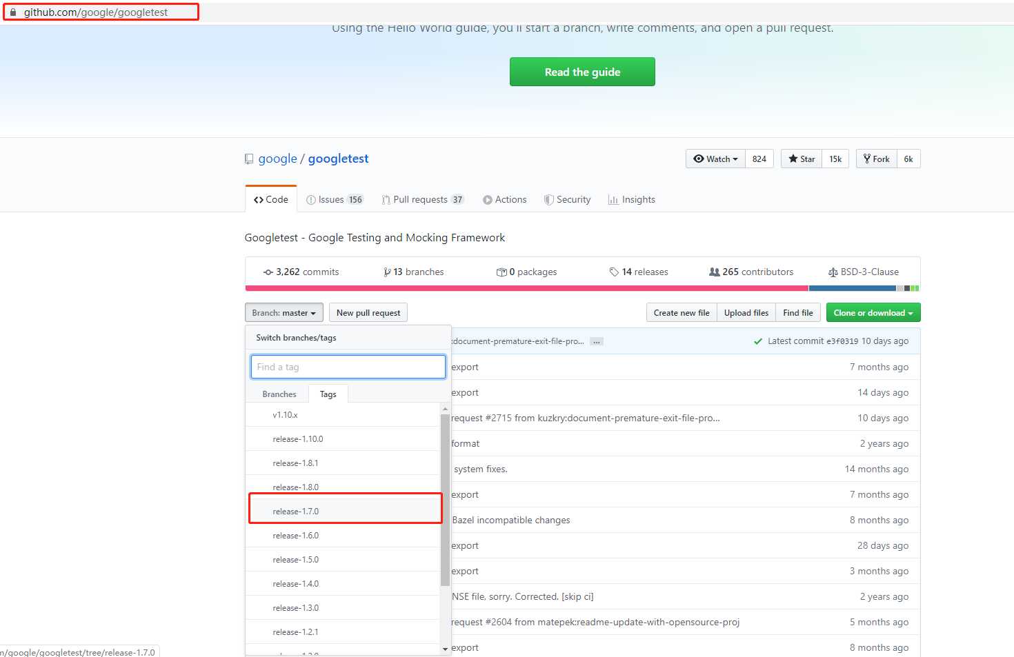Click the people icon beside 265 contributors
The width and height of the screenshot is (1014, 657).
pyautogui.click(x=715, y=272)
